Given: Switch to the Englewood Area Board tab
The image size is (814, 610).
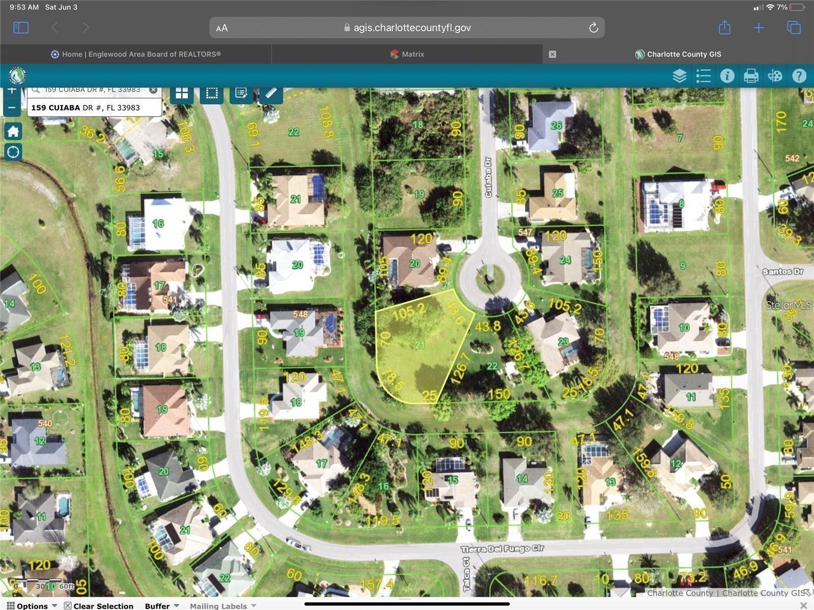Looking at the screenshot, I should pos(135,54).
